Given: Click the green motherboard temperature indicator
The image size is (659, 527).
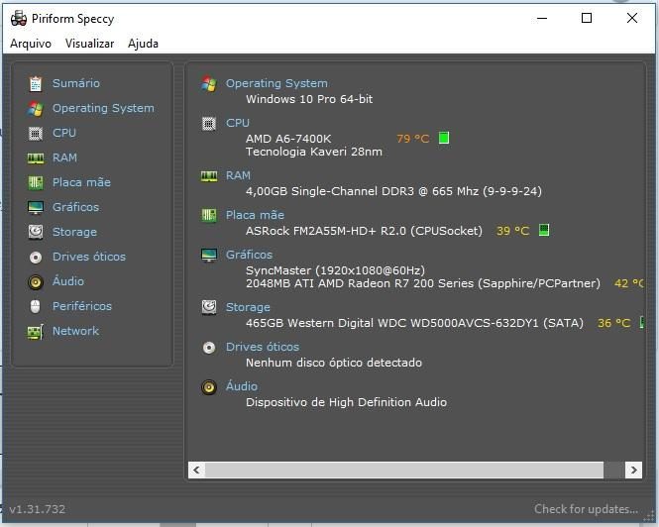Looking at the screenshot, I should pyautogui.click(x=544, y=230).
